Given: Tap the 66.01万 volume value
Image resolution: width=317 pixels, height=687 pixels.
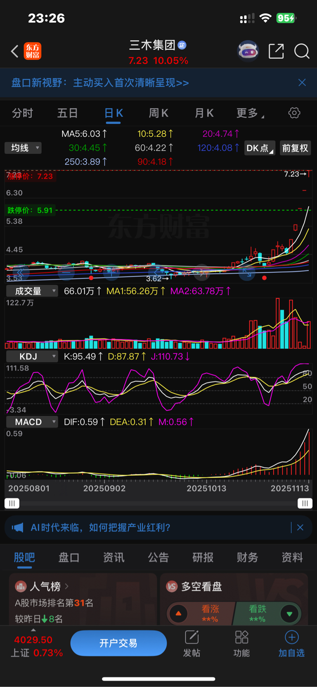Looking at the screenshot, I should 83,291.
